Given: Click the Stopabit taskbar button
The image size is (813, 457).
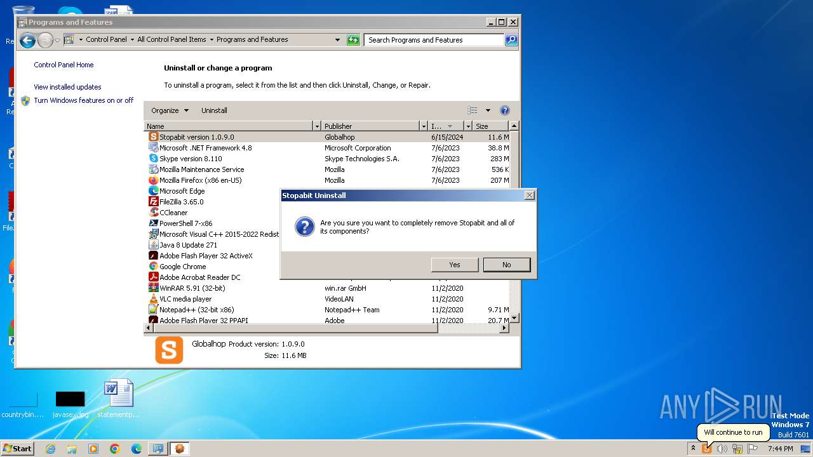Looking at the screenshot, I should tap(180, 449).
